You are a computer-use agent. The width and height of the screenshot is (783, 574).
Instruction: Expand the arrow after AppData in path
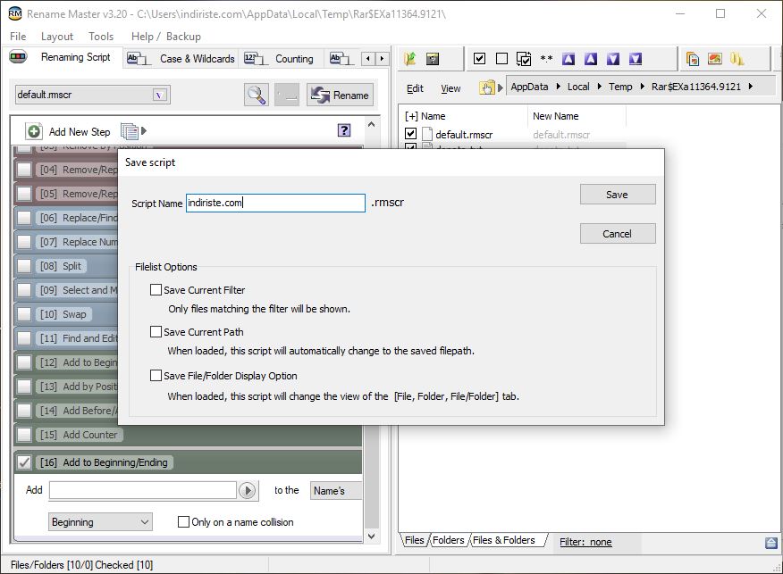(x=558, y=87)
